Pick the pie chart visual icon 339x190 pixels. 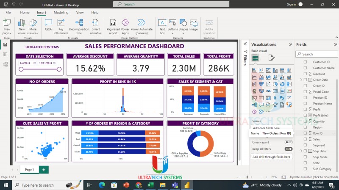pyautogui.click(x=275, y=84)
